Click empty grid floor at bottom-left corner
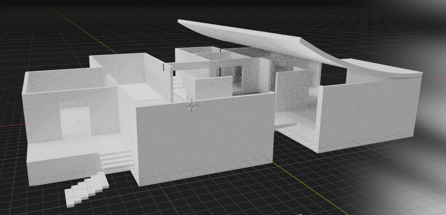The image size is (446, 215). pos(17,200)
